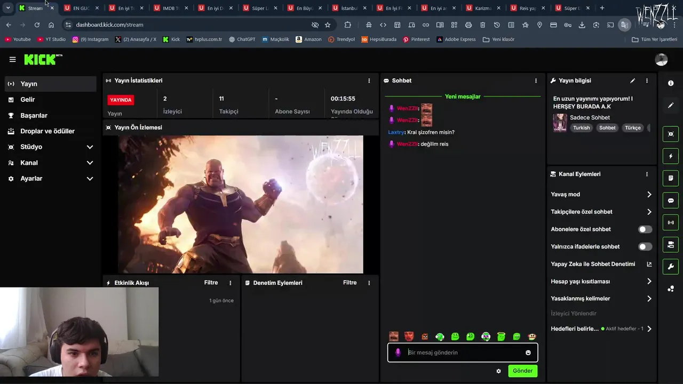Screen dimensions: 683x384
Task: Click the translate icon in Chrome toolbar
Action: [x=624, y=25]
